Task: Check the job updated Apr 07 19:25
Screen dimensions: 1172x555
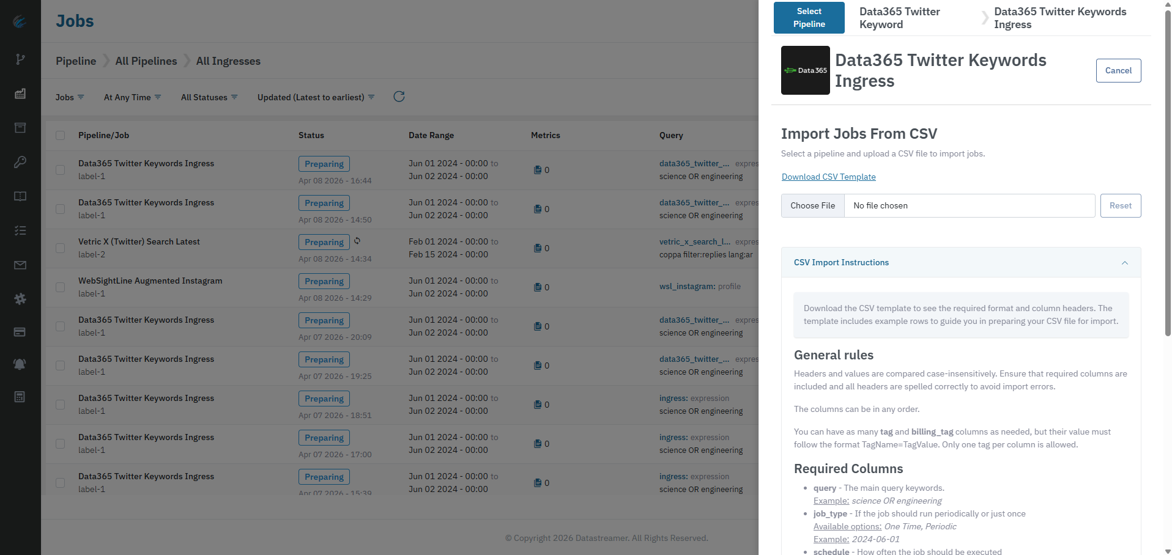Action: [x=60, y=366]
